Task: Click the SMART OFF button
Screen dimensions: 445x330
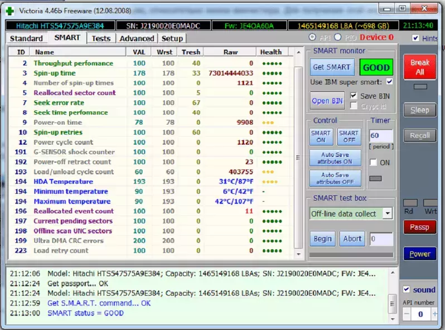Action: pyautogui.click(x=349, y=136)
